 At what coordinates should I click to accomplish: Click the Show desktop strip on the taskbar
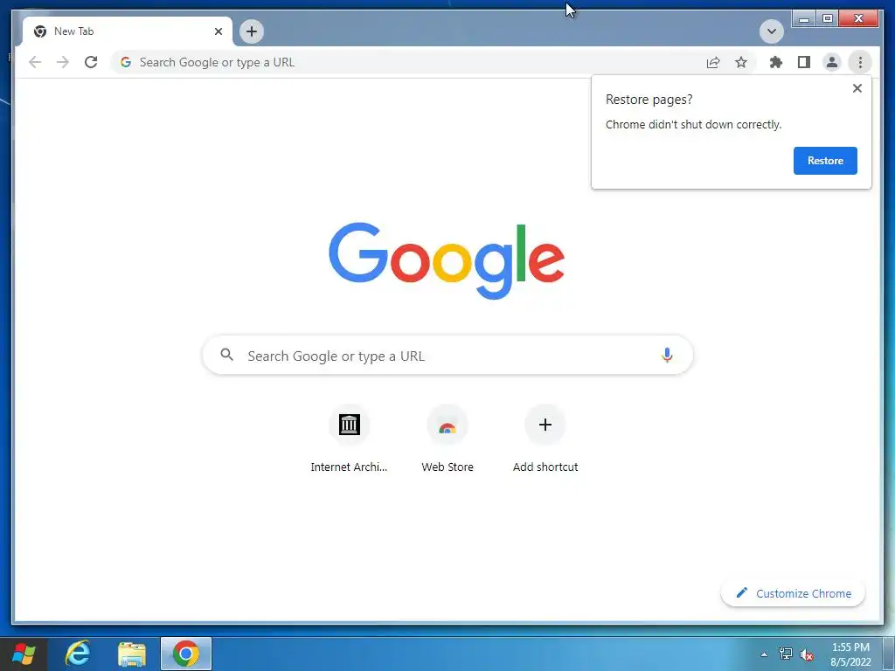point(889,654)
